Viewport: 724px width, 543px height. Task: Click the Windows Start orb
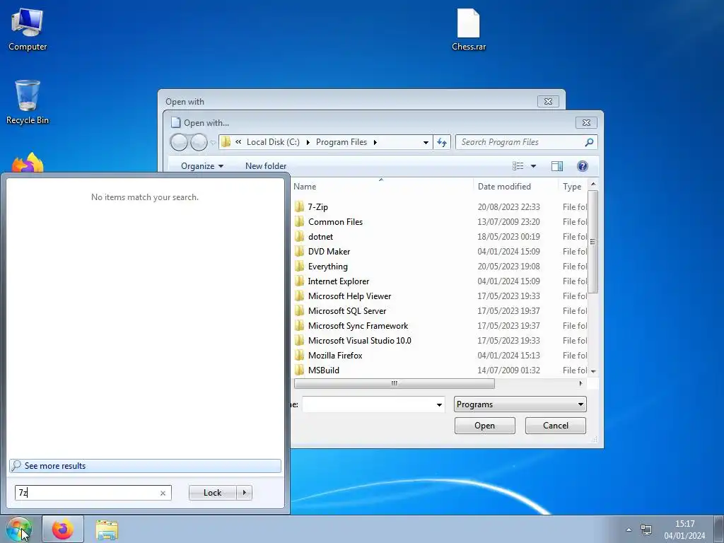click(19, 529)
